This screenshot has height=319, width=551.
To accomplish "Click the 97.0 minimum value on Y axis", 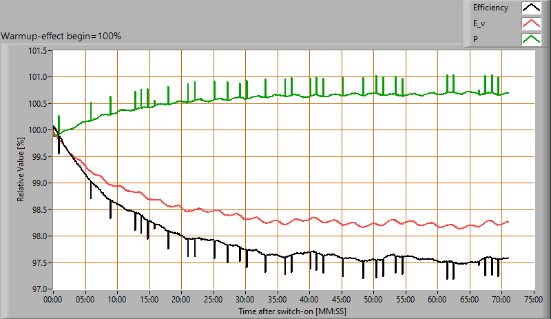I will coord(38,289).
